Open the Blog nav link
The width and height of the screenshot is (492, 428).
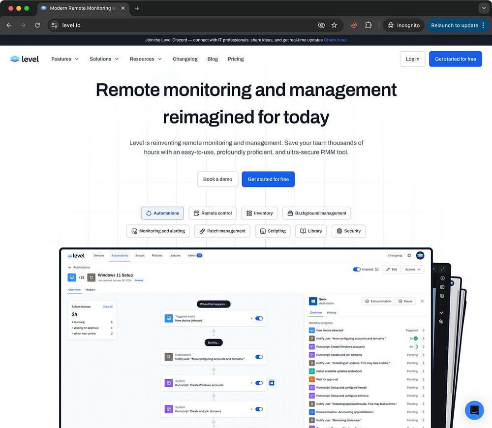pyautogui.click(x=213, y=59)
